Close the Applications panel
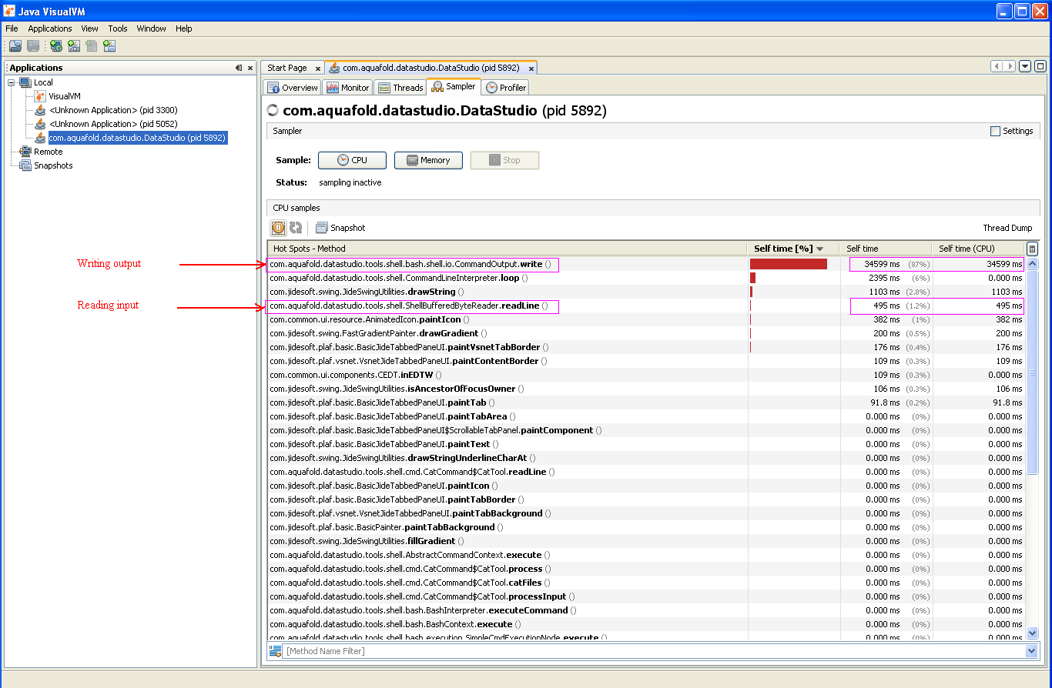 click(x=250, y=68)
